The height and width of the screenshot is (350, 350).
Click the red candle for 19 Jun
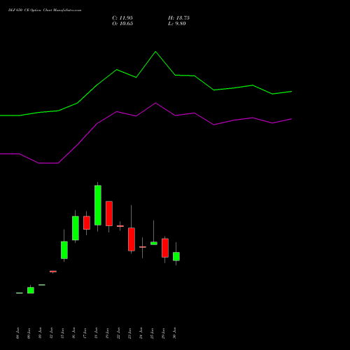109,213
